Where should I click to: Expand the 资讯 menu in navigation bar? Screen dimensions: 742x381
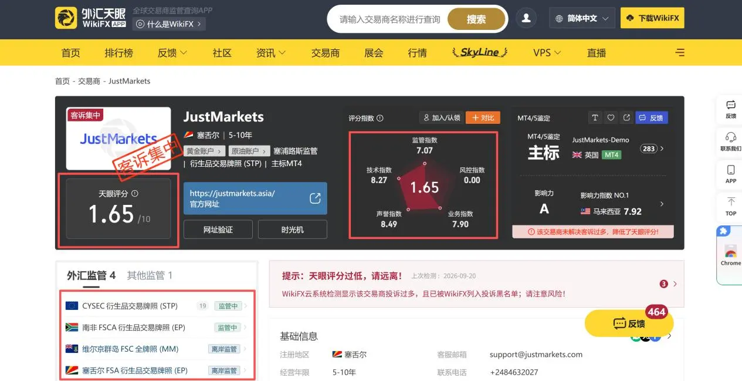(270, 53)
